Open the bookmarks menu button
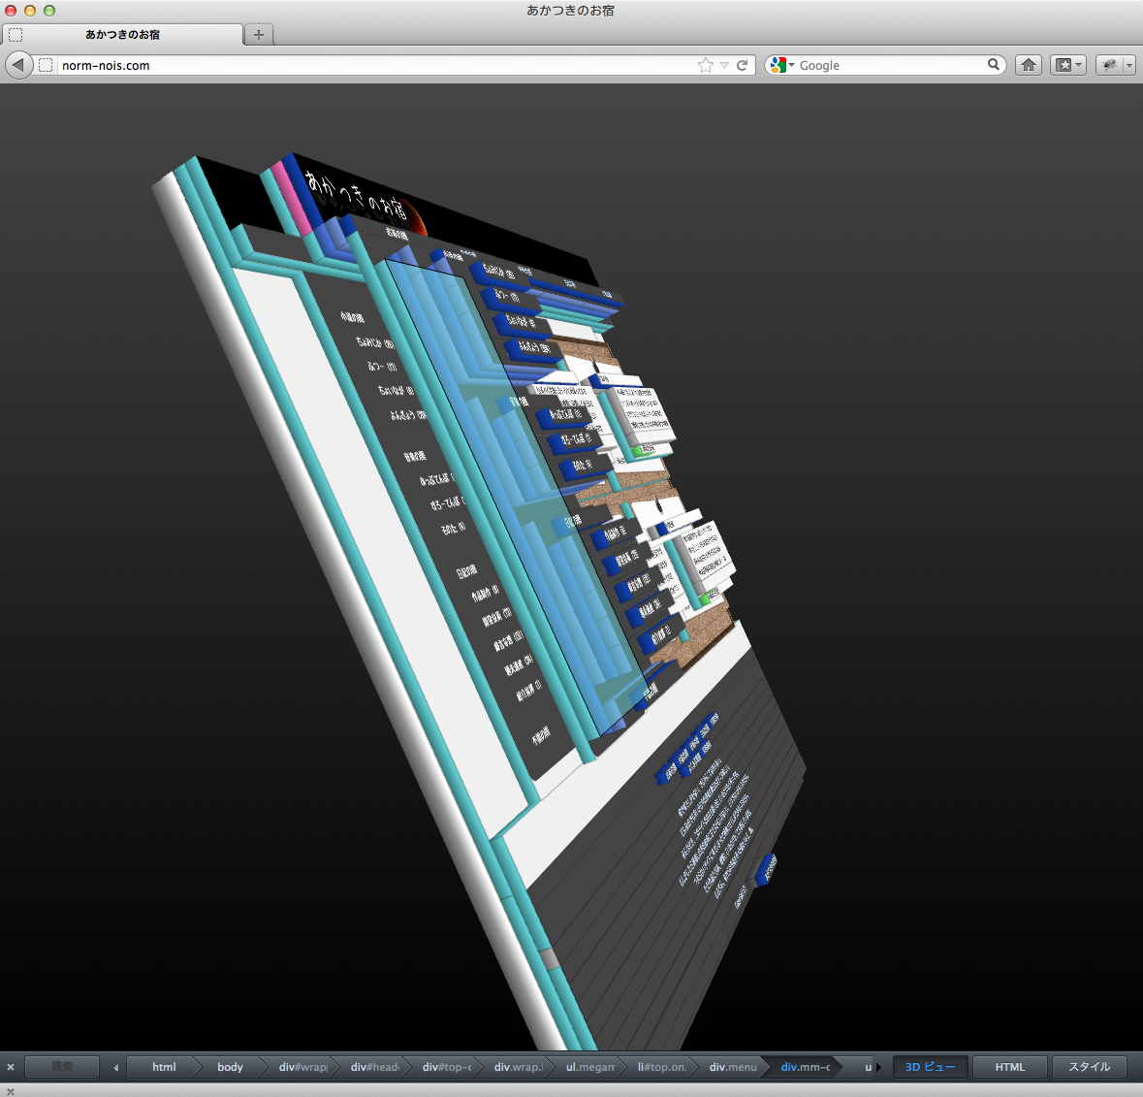 [1068, 65]
